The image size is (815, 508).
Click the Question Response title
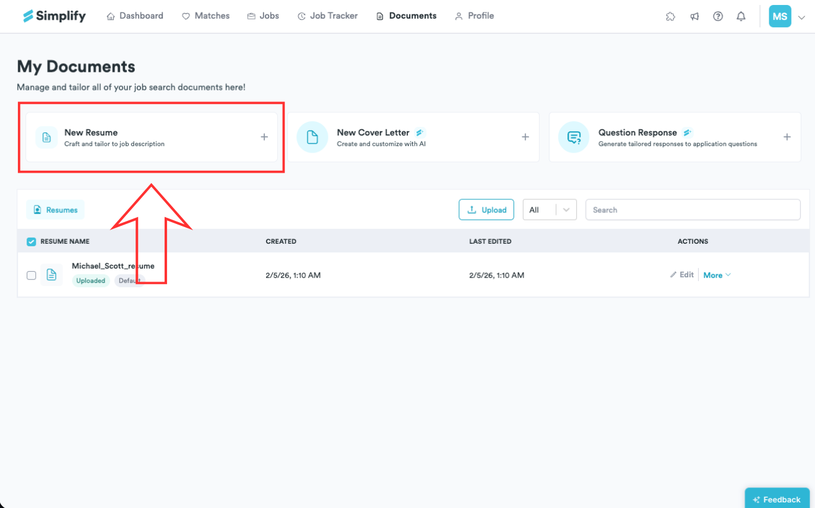click(x=637, y=132)
